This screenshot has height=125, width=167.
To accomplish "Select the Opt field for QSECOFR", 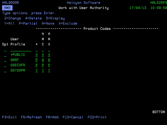I will 5,65.
